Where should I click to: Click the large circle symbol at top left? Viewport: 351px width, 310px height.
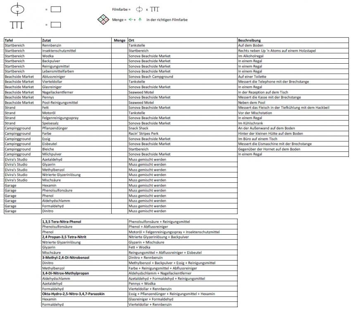point(17,8)
